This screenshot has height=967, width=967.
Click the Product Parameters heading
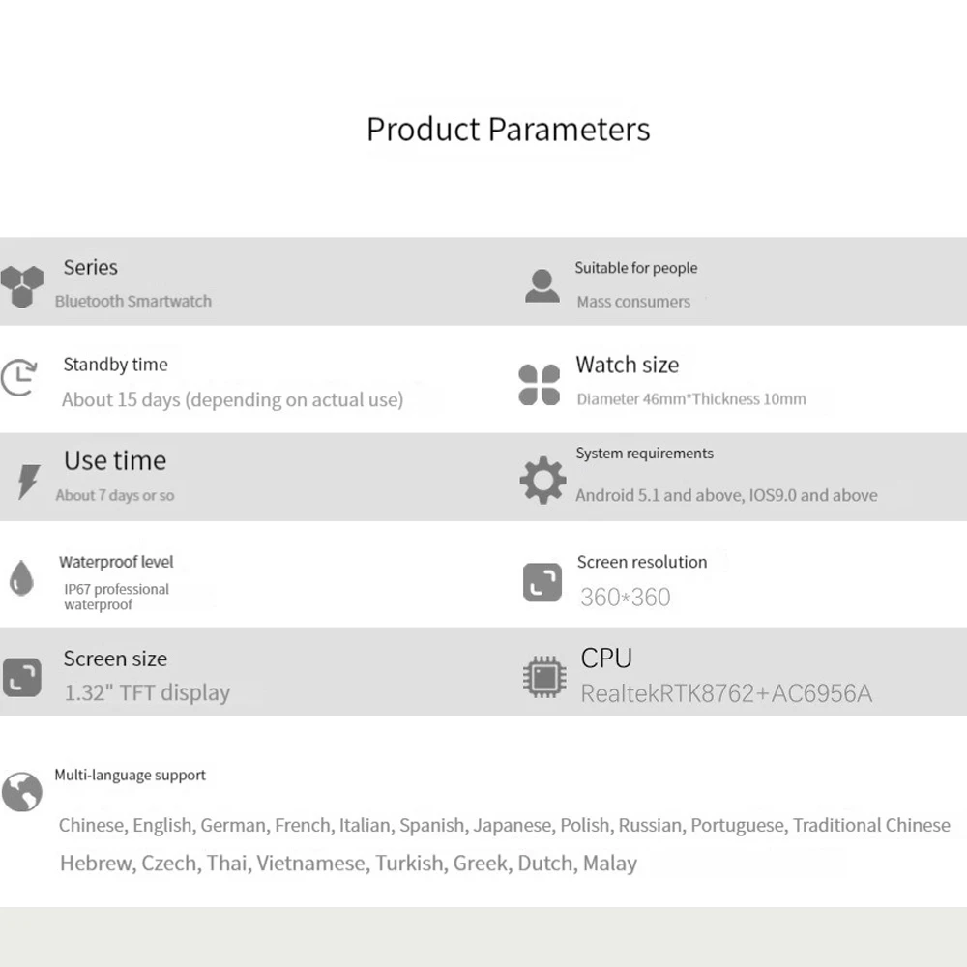[509, 130]
